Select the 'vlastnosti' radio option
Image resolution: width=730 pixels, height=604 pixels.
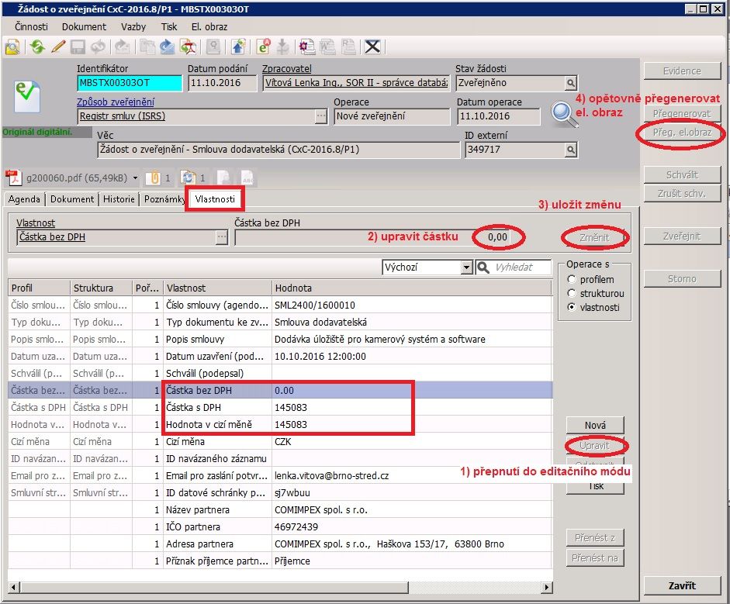pyautogui.click(x=573, y=307)
